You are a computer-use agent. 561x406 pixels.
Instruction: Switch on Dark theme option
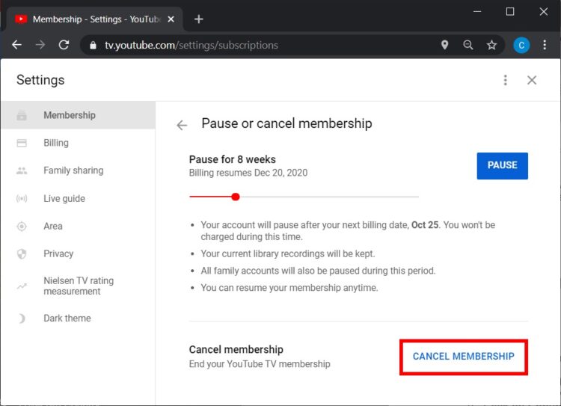[79, 318]
